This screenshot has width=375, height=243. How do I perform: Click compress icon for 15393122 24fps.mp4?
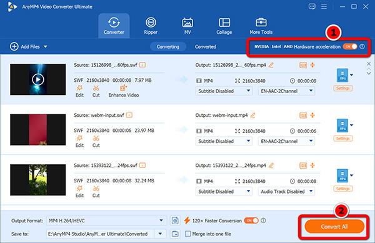[x=312, y=166]
